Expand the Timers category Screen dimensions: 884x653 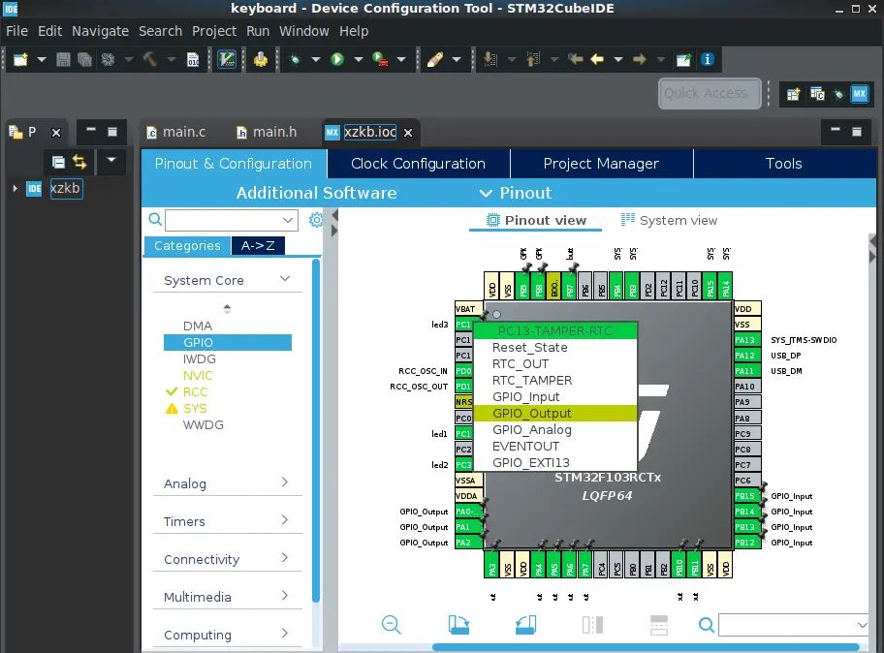[x=227, y=521]
